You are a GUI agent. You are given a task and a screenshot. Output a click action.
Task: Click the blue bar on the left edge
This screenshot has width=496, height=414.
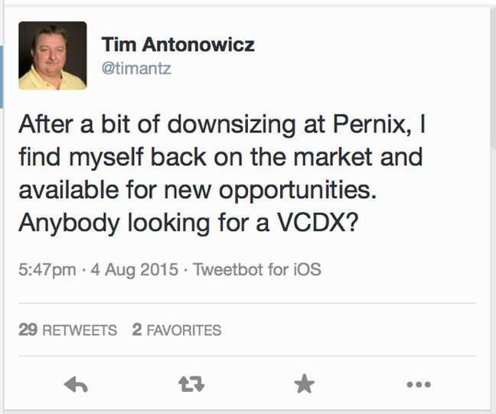(x=2, y=77)
